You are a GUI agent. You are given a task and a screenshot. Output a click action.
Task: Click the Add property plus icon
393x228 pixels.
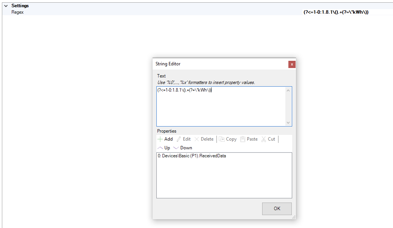click(160, 139)
